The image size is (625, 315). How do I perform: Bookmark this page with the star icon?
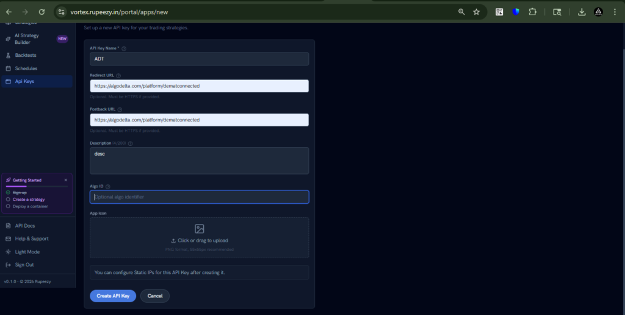(x=476, y=12)
